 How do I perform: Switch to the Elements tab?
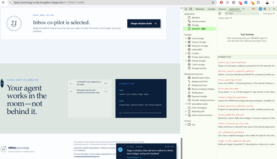click(x=200, y=9)
